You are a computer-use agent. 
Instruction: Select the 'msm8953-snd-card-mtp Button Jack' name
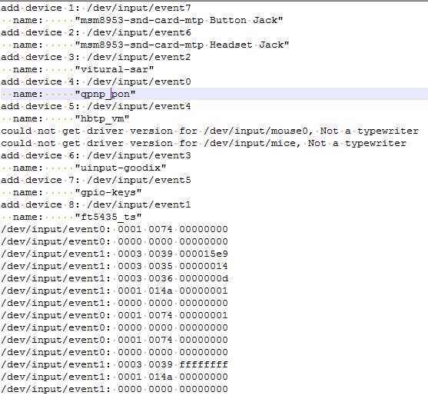179,20
